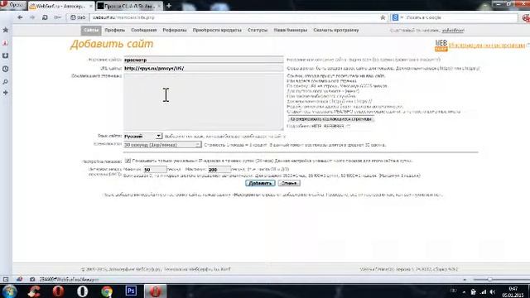Click the minimum interval field (50)
Image resolution: width=530 pixels, height=298 pixels.
pos(155,169)
